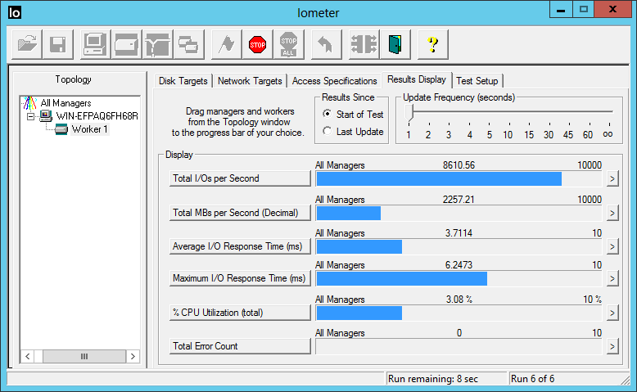The width and height of the screenshot is (637, 392).
Task: Select the Last Update radio button
Action: tap(328, 132)
